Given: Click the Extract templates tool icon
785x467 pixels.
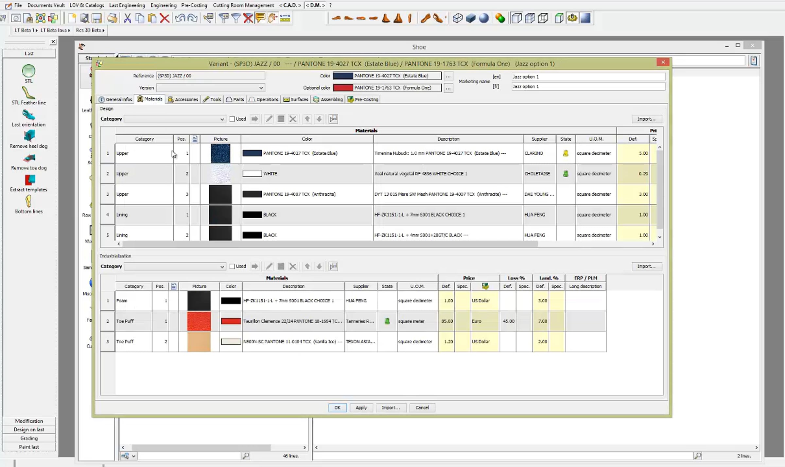Looking at the screenshot, I should pyautogui.click(x=29, y=180).
